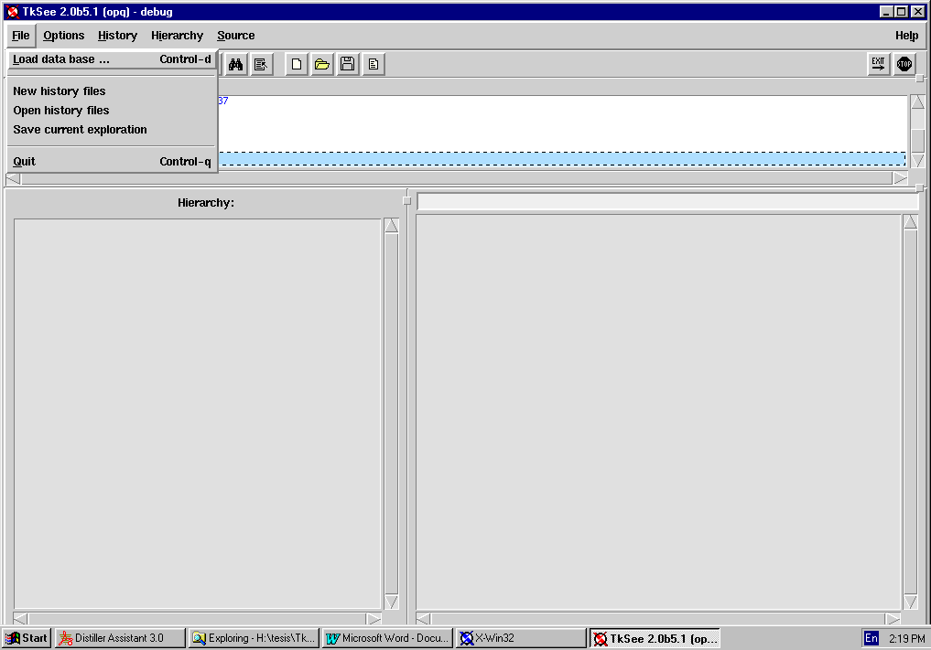
Task: Click the down arrow of history list scrollbar
Action: click(x=918, y=161)
